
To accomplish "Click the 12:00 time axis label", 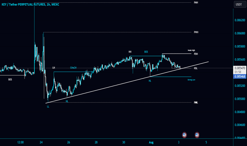I will coord(20,142).
